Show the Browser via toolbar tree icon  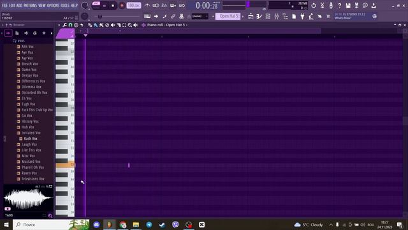coord(285,17)
